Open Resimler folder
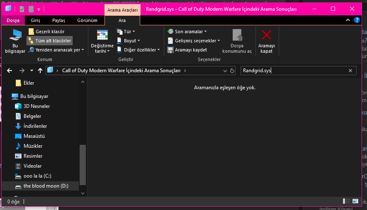The image size is (367, 210). [29, 156]
